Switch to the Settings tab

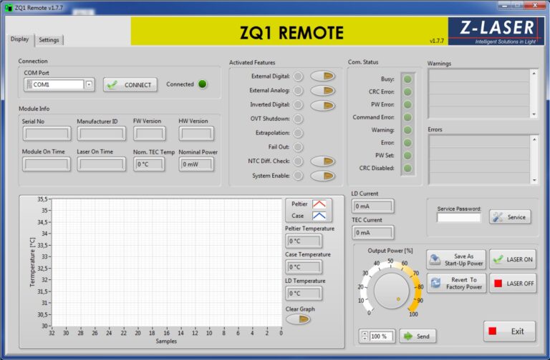[49, 40]
